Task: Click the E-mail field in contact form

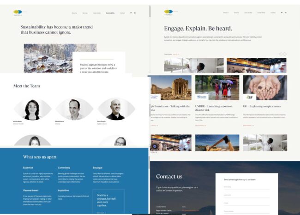Action: 240,203
